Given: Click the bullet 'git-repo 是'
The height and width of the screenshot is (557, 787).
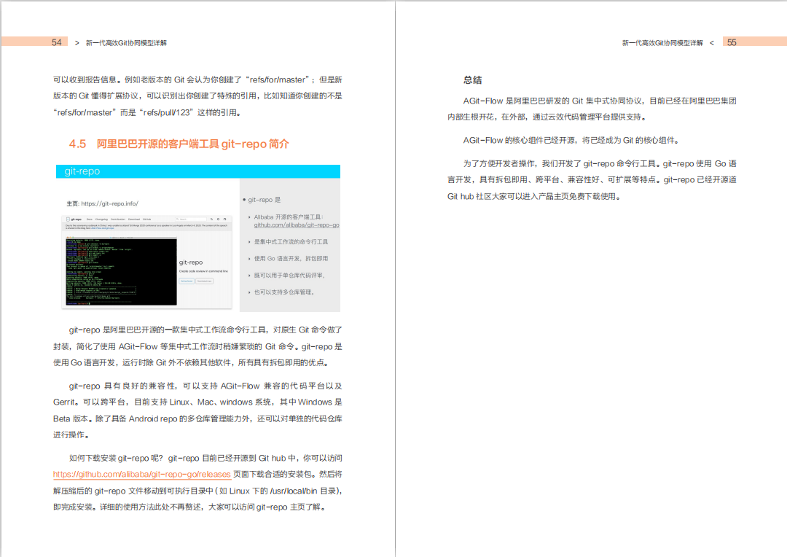Looking at the screenshot, I should (x=264, y=200).
